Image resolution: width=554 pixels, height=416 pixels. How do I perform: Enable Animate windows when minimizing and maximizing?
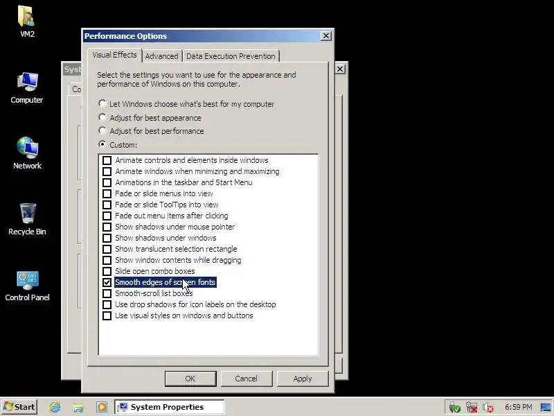[107, 171]
